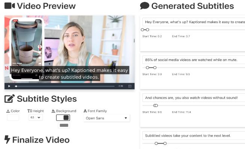Edit the subtitle text 'Hey Everyone, what's up?'

click(194, 22)
